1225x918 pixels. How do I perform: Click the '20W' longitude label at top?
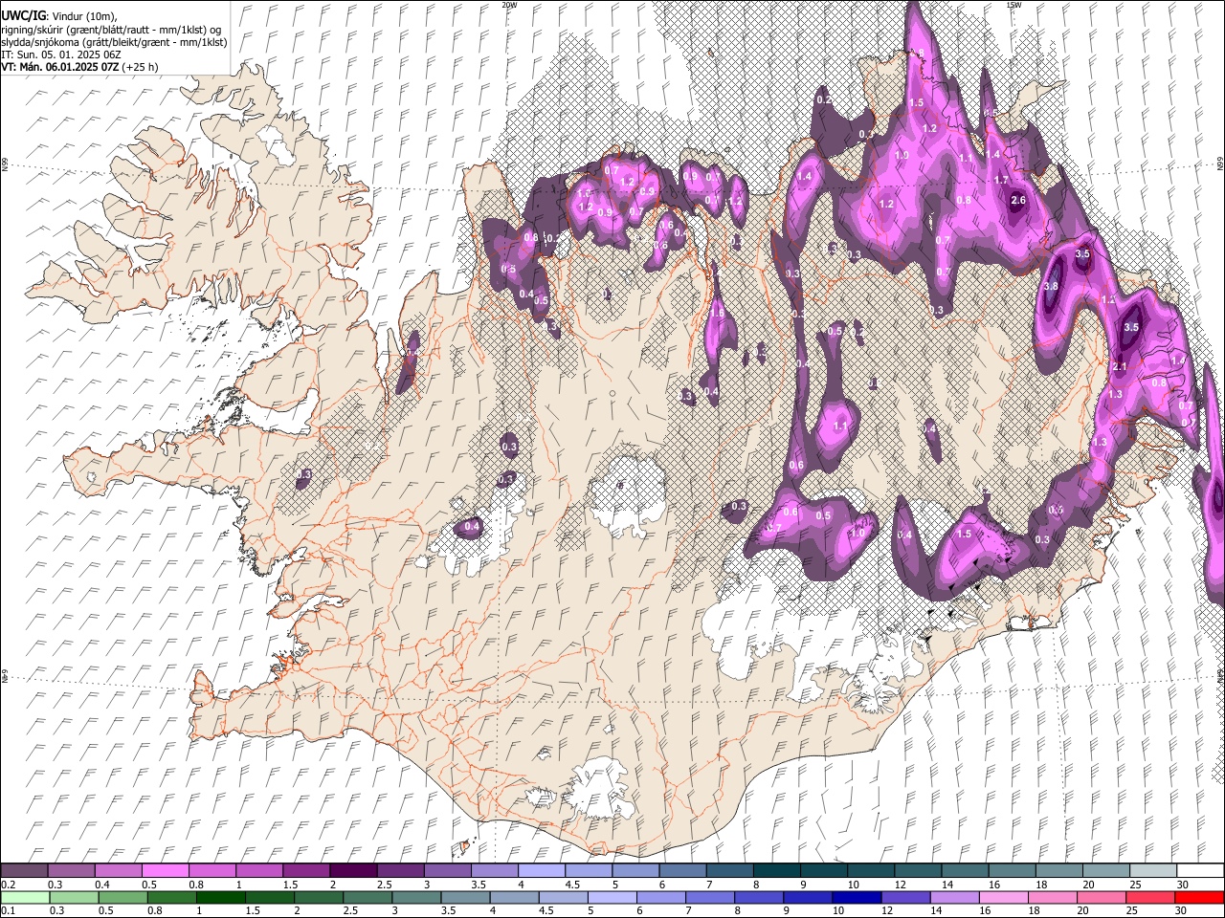click(509, 5)
